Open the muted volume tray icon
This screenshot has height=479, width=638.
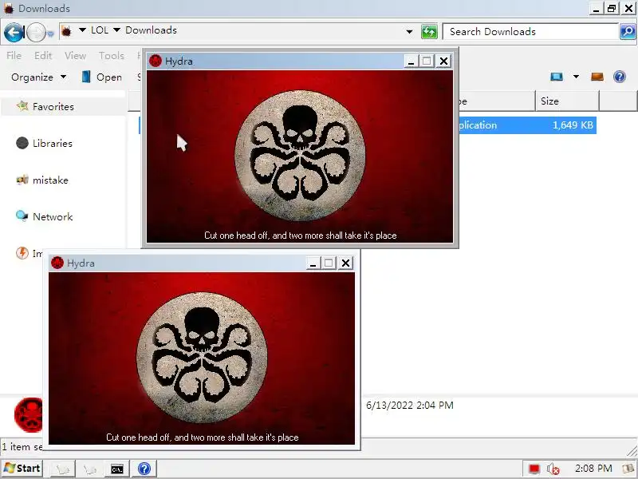553,469
